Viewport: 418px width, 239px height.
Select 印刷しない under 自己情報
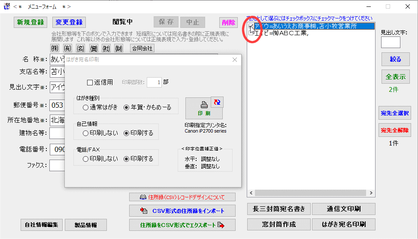tap(86, 133)
